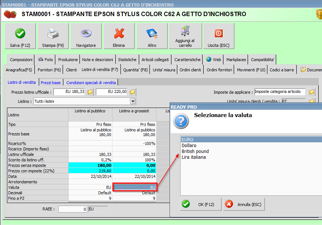
Task: Click folder icon beside EU 220,00 price
Action: (133, 92)
